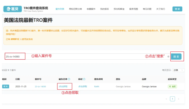Click the info icon beside 被告名单
The height and width of the screenshot is (109, 189).
pyautogui.click(x=69, y=79)
